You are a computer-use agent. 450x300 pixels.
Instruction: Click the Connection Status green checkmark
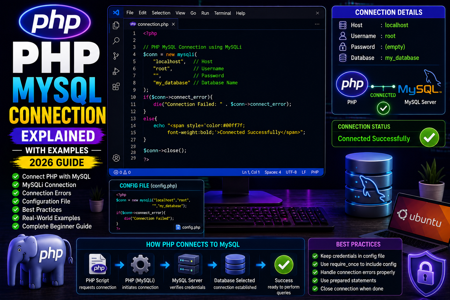[x=429, y=137]
